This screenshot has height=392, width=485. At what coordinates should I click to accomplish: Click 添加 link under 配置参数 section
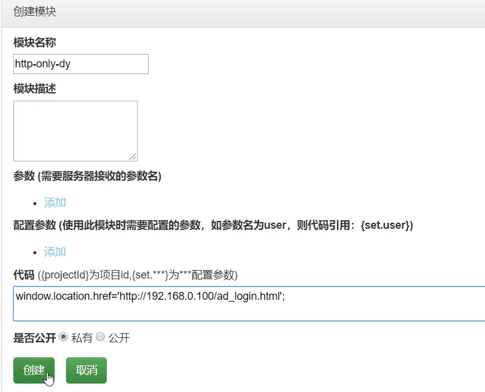click(x=55, y=252)
